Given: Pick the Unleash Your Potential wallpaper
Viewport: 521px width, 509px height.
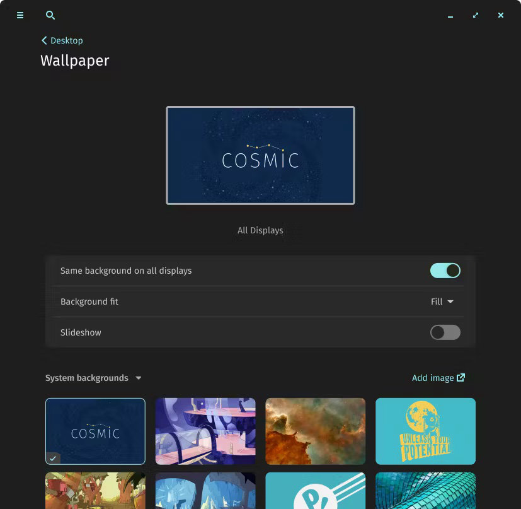Looking at the screenshot, I should [x=425, y=431].
